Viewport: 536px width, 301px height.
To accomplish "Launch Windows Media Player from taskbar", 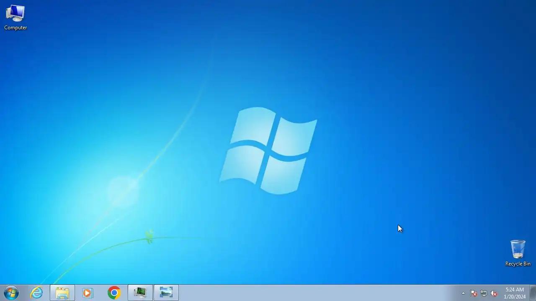I will [88, 293].
